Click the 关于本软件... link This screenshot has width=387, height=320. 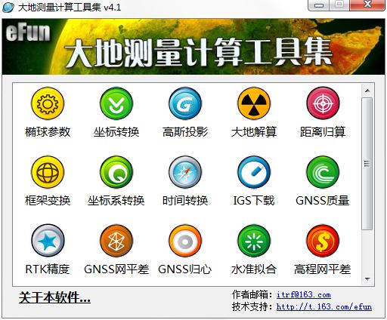tap(54, 297)
